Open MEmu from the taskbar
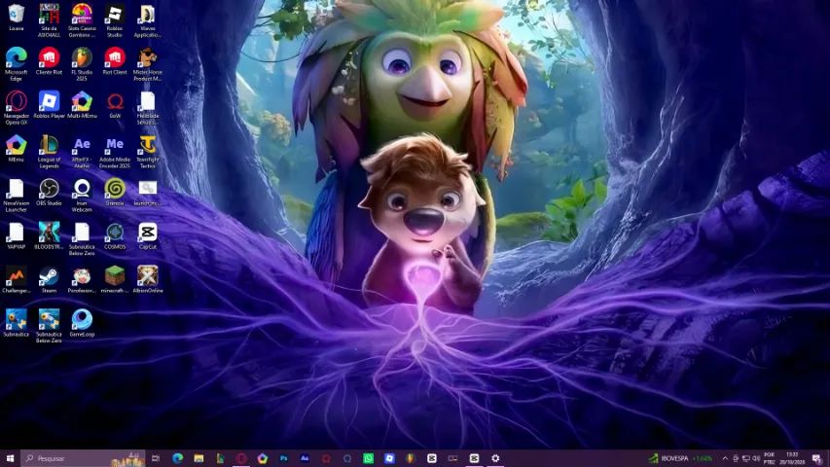 [263, 458]
